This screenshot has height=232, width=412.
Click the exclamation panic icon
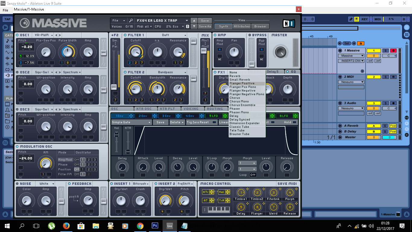click(x=187, y=26)
